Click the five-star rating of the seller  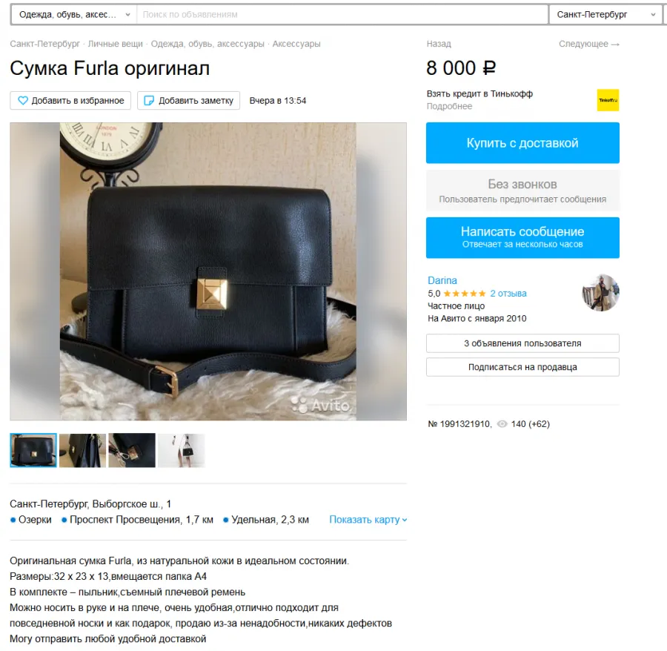click(x=464, y=293)
